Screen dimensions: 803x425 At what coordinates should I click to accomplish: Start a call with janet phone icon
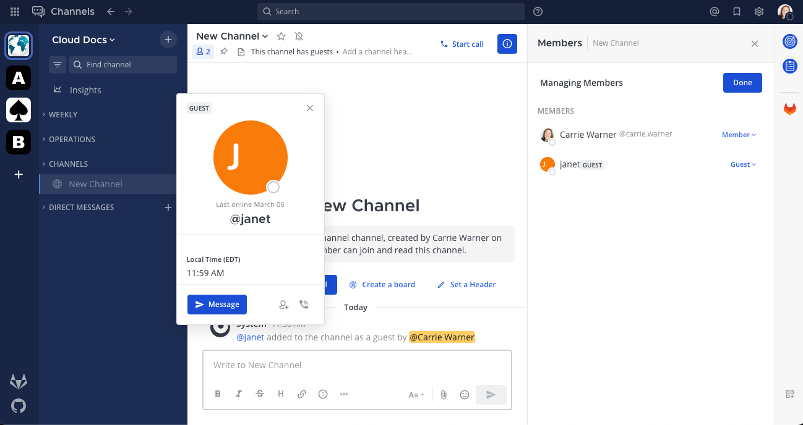(x=303, y=305)
